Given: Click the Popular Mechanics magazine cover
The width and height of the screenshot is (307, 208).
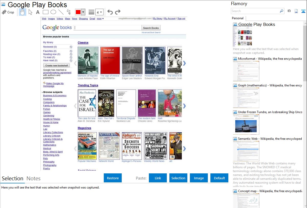Looking at the screenshot, I should (87, 146).
